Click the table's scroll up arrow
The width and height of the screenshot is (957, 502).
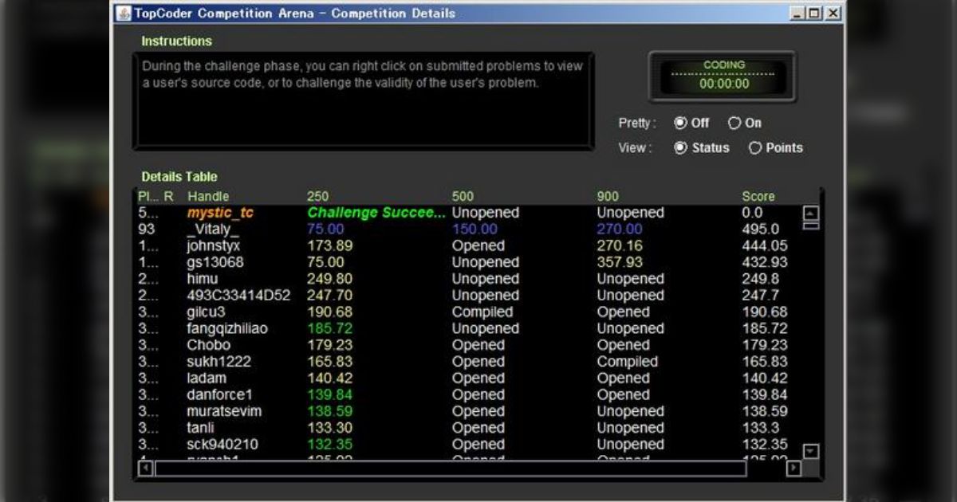(x=810, y=213)
